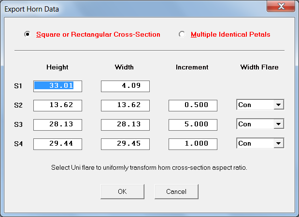299x217 pixels.
Task: Edit S4 Width field 29.45
Action: (125, 144)
